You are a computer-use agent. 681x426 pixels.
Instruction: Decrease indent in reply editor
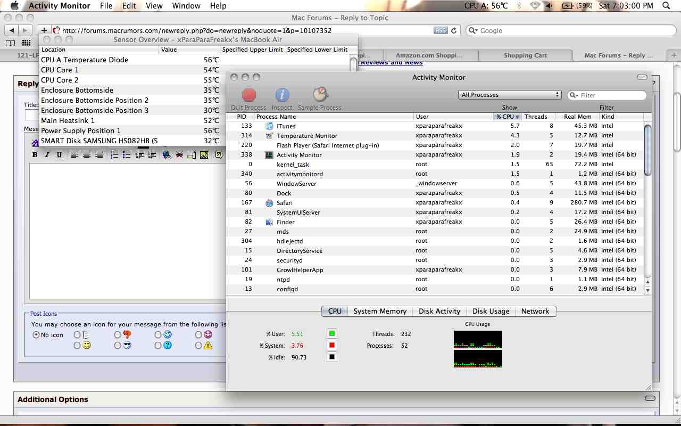click(x=139, y=155)
